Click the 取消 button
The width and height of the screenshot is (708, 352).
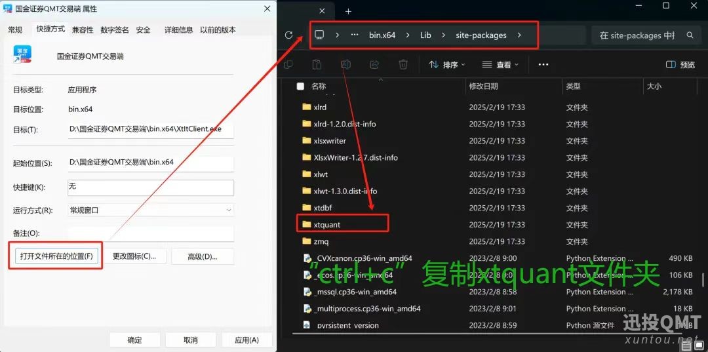pyautogui.click(x=191, y=340)
